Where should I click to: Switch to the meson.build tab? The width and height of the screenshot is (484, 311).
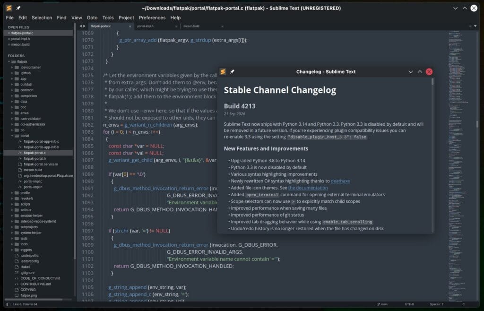tap(203, 26)
